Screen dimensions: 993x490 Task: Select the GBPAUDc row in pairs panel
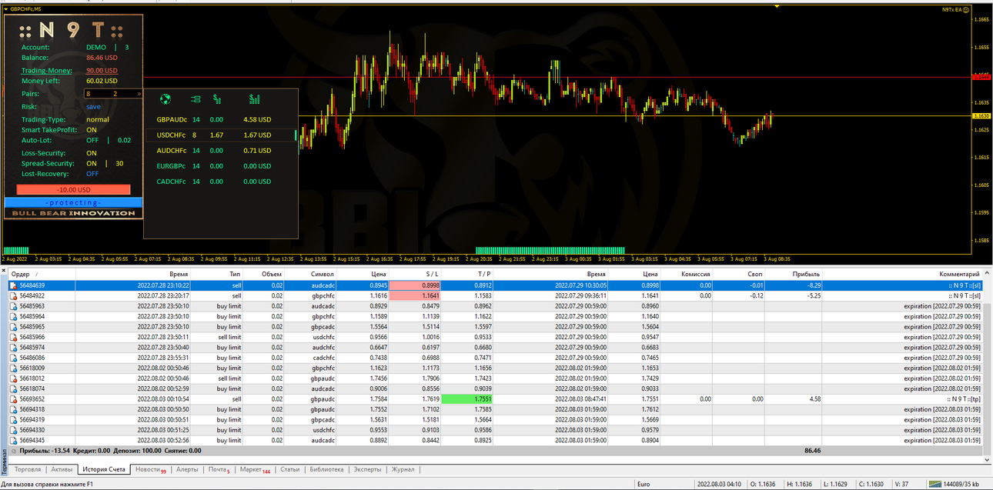214,119
